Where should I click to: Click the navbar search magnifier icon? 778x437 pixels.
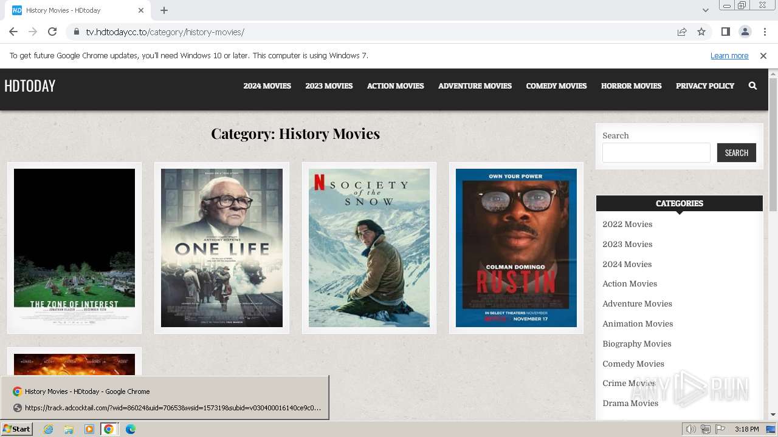pyautogui.click(x=752, y=86)
